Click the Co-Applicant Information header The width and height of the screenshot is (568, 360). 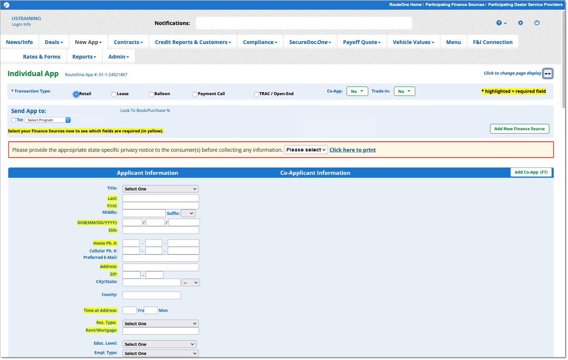315,173
